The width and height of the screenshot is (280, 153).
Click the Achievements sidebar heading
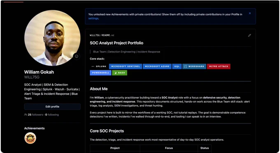pyautogui.click(x=34, y=128)
